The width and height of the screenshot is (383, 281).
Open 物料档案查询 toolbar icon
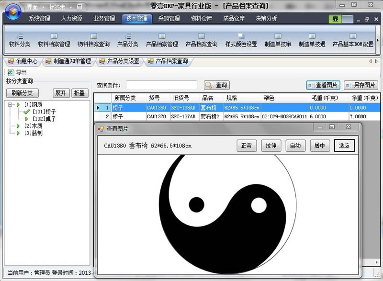(93, 41)
